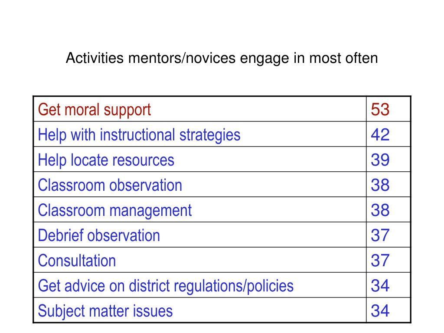Select 'Classroom management' row text
The height and width of the screenshot is (333, 444).
[114, 211]
